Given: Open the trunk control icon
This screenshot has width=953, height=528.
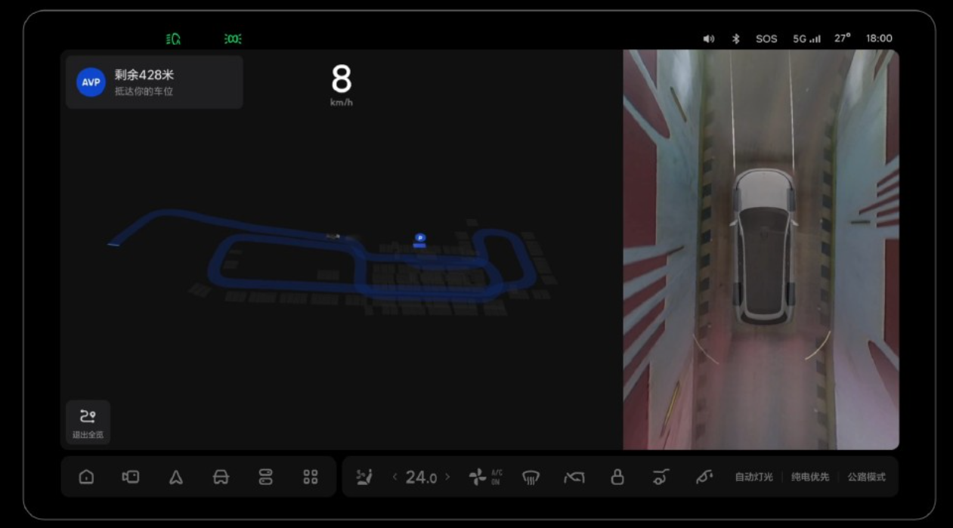Looking at the screenshot, I should pyautogui.click(x=574, y=477).
